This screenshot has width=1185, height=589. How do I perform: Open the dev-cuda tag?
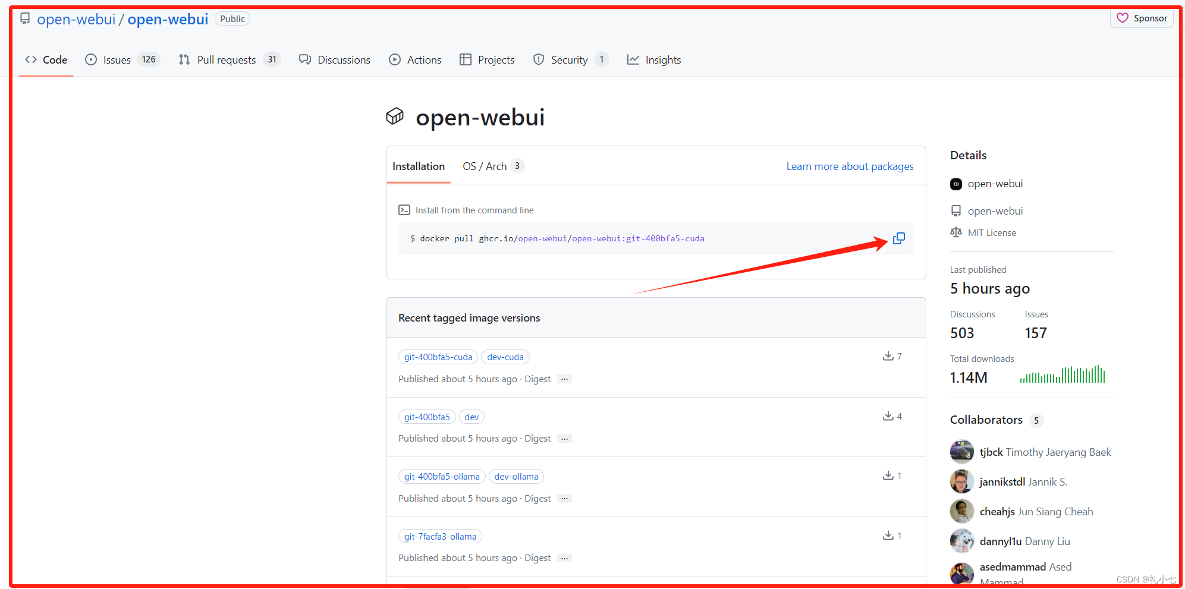tap(505, 357)
